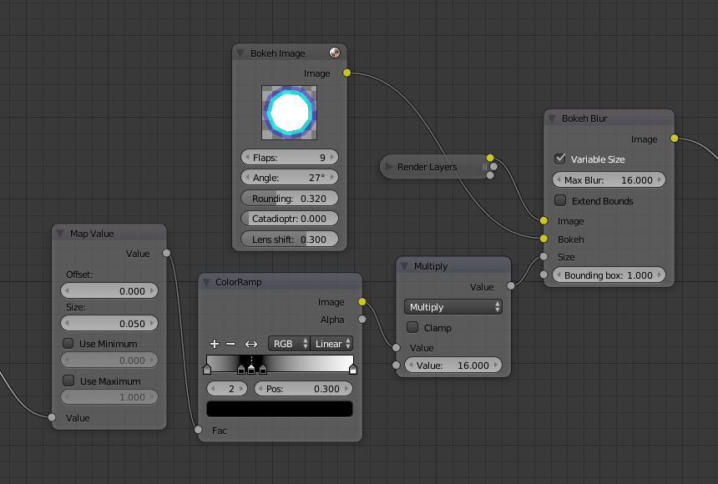Collapse the Map Value node

(60, 234)
